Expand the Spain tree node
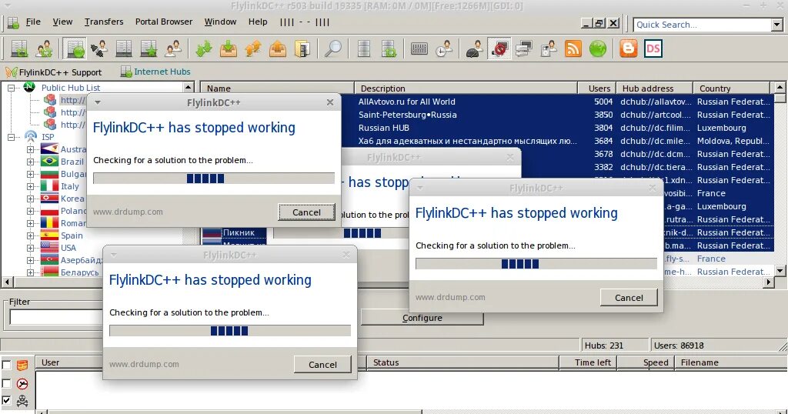788x414 pixels. pyautogui.click(x=31, y=235)
